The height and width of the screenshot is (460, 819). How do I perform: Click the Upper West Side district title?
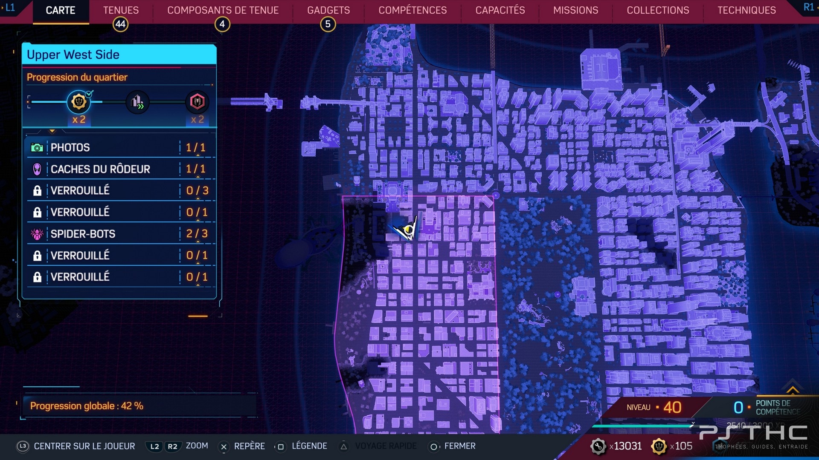pyautogui.click(x=73, y=55)
